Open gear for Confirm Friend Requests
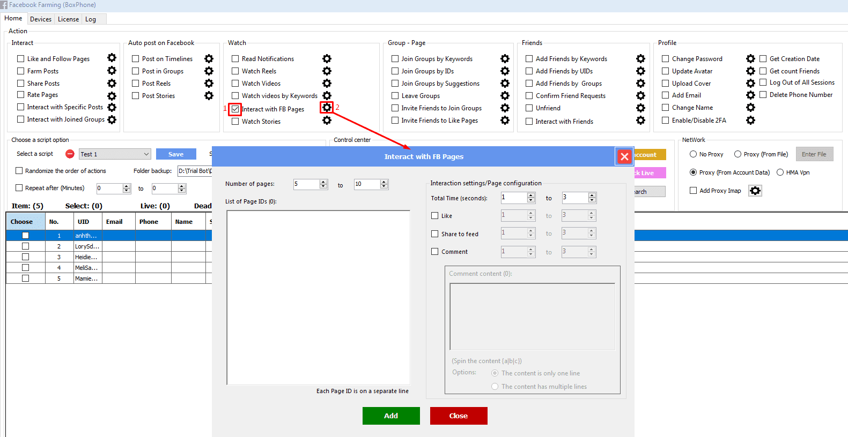This screenshot has height=437, width=848. (x=640, y=95)
